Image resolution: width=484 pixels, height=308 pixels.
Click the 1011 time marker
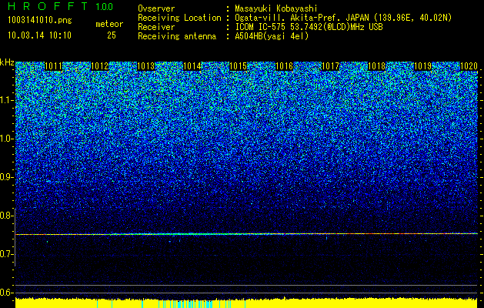pos(53,66)
